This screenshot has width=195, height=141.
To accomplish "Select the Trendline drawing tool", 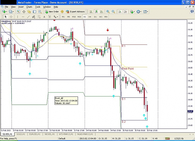I will coord(28,16).
